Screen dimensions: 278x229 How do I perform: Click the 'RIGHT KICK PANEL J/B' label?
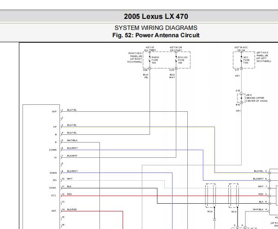pyautogui.click(x=135, y=57)
